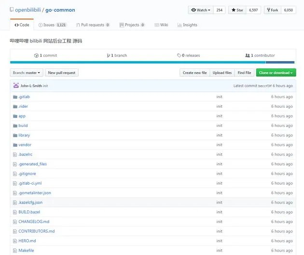The image size is (304, 255).
Task: Click the language breakdown color bar
Action: (152, 62)
